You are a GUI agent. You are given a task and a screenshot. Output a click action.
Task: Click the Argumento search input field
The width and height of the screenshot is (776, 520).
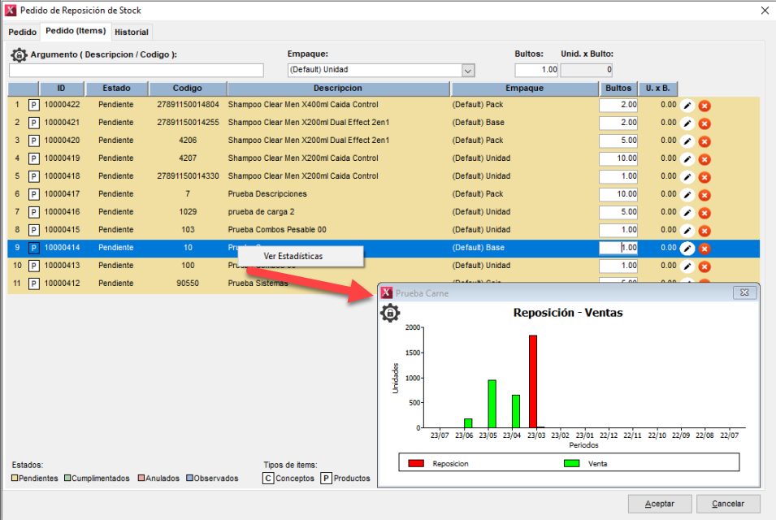(x=137, y=71)
